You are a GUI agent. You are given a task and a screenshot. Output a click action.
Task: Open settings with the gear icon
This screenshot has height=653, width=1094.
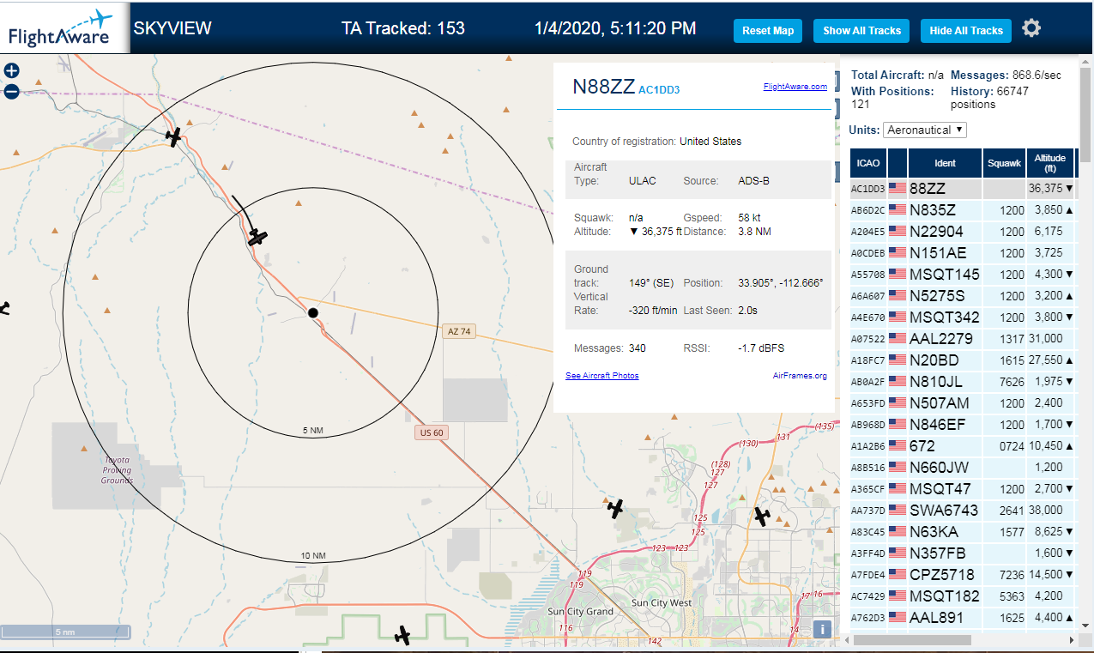[x=1031, y=28]
